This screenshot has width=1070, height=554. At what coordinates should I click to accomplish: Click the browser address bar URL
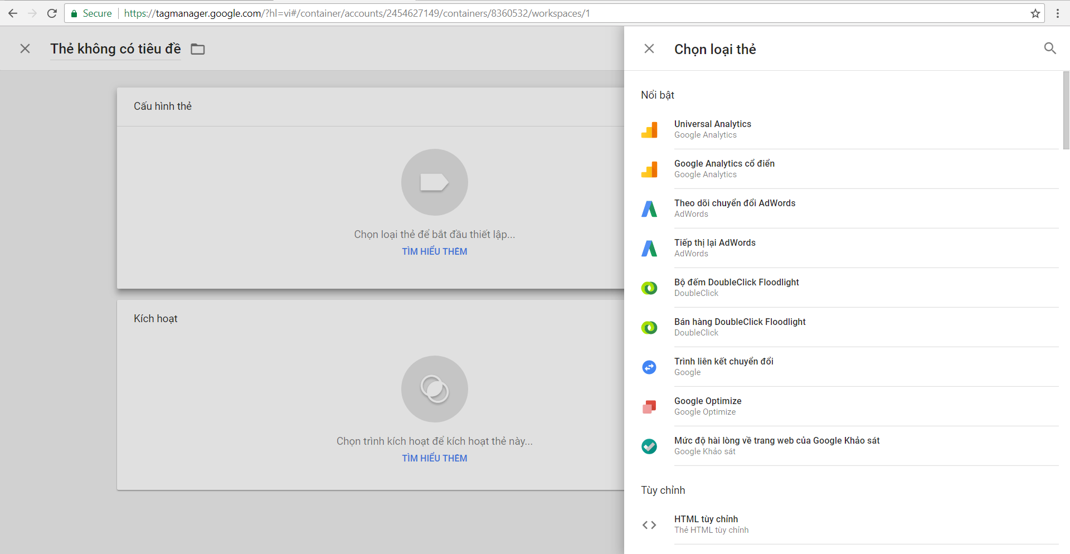pos(357,13)
